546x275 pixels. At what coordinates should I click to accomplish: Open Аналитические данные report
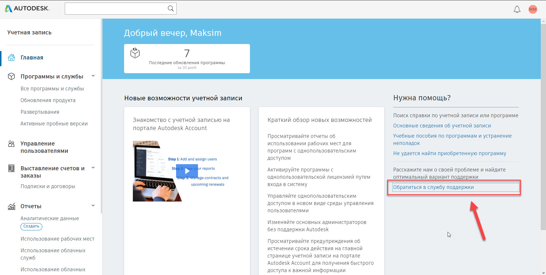(50, 218)
